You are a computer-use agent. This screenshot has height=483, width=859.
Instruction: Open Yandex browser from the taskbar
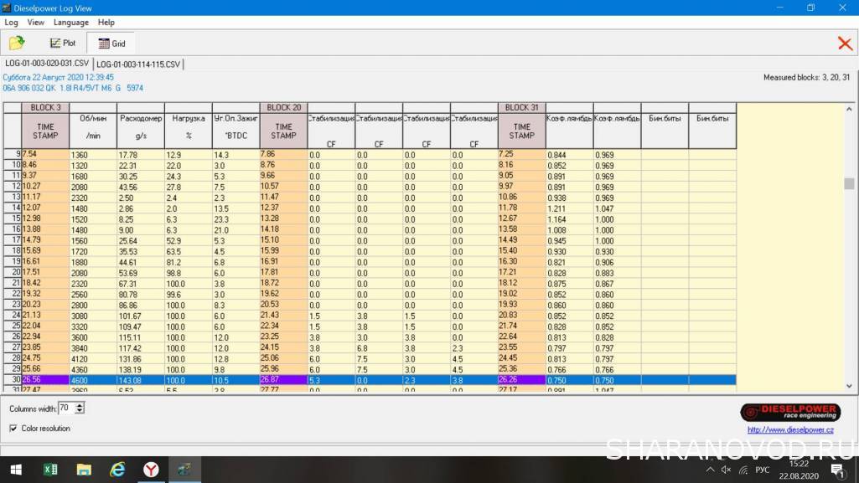click(151, 470)
